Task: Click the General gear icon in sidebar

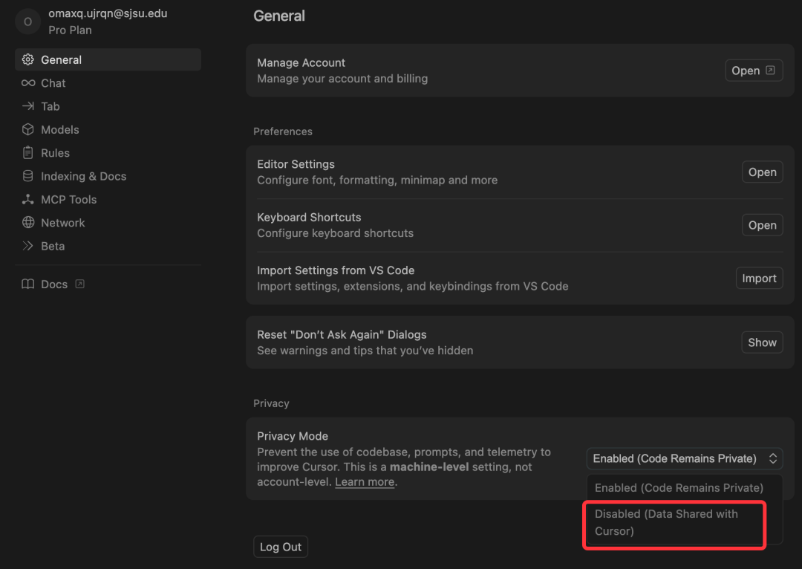Action: tap(28, 60)
